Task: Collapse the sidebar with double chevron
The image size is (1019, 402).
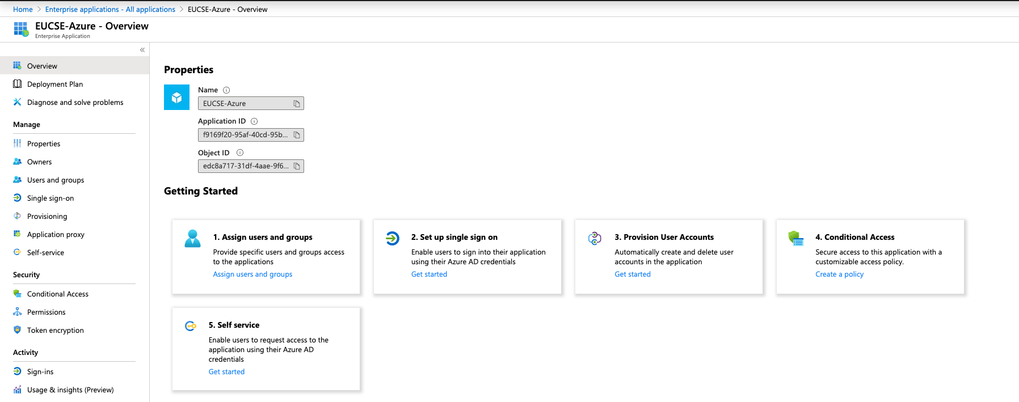Action: coord(142,50)
